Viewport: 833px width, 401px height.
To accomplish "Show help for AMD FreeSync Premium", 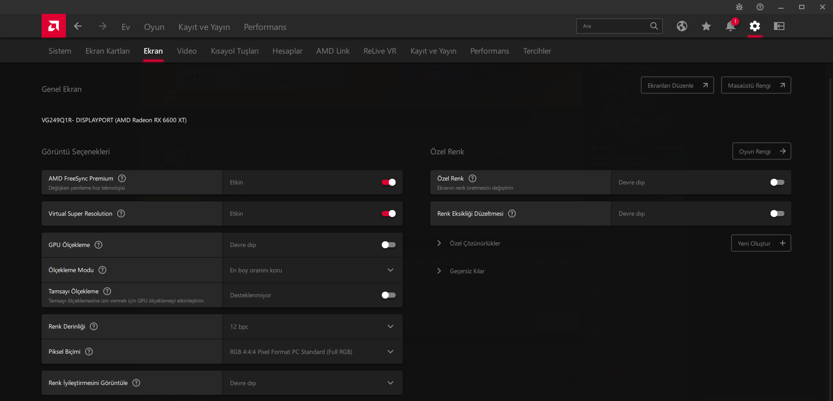I will 122,178.
